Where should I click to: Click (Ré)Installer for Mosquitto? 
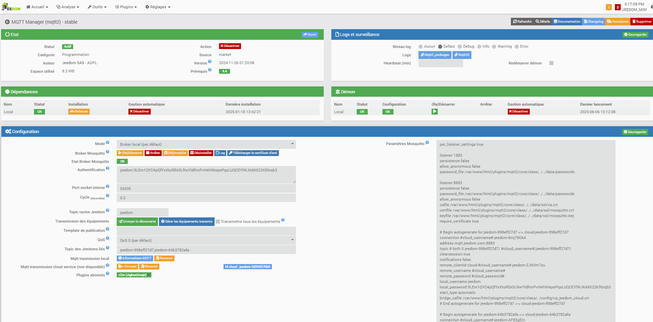click(175, 153)
